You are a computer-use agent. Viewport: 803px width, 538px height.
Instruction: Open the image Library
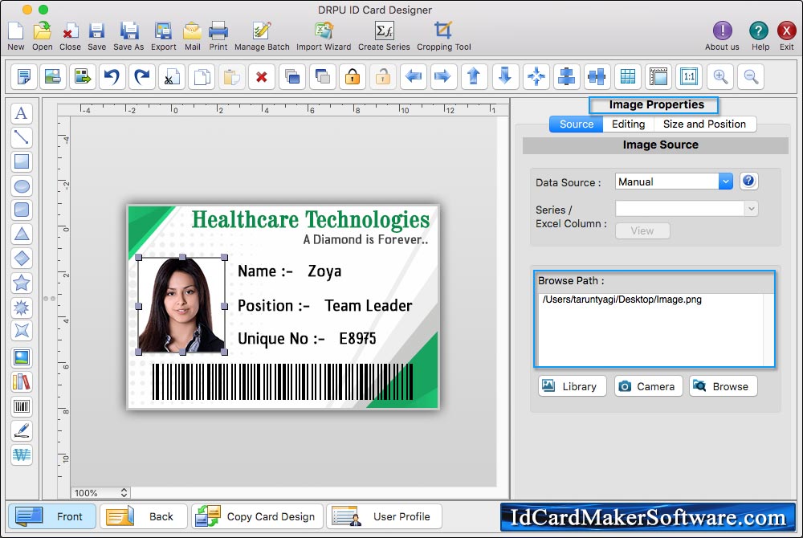coord(572,386)
